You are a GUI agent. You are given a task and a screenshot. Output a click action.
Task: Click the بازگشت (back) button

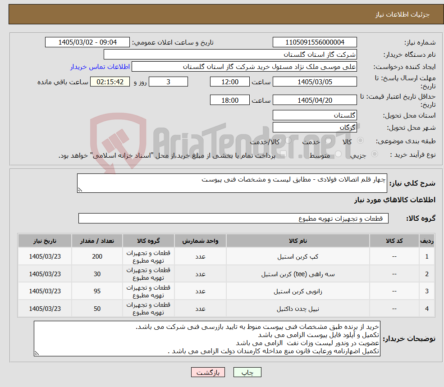coord(208,372)
